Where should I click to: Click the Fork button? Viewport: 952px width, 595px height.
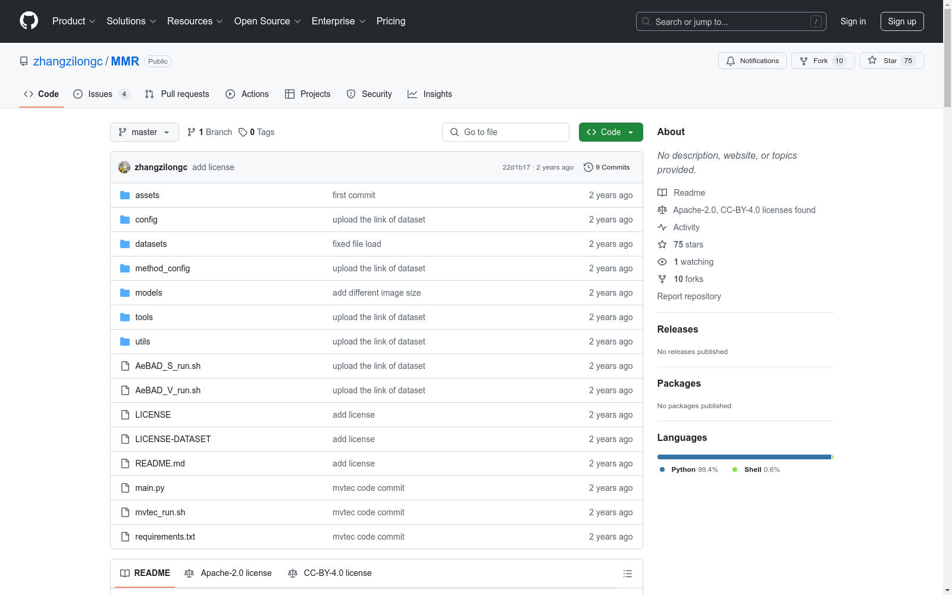tap(823, 61)
